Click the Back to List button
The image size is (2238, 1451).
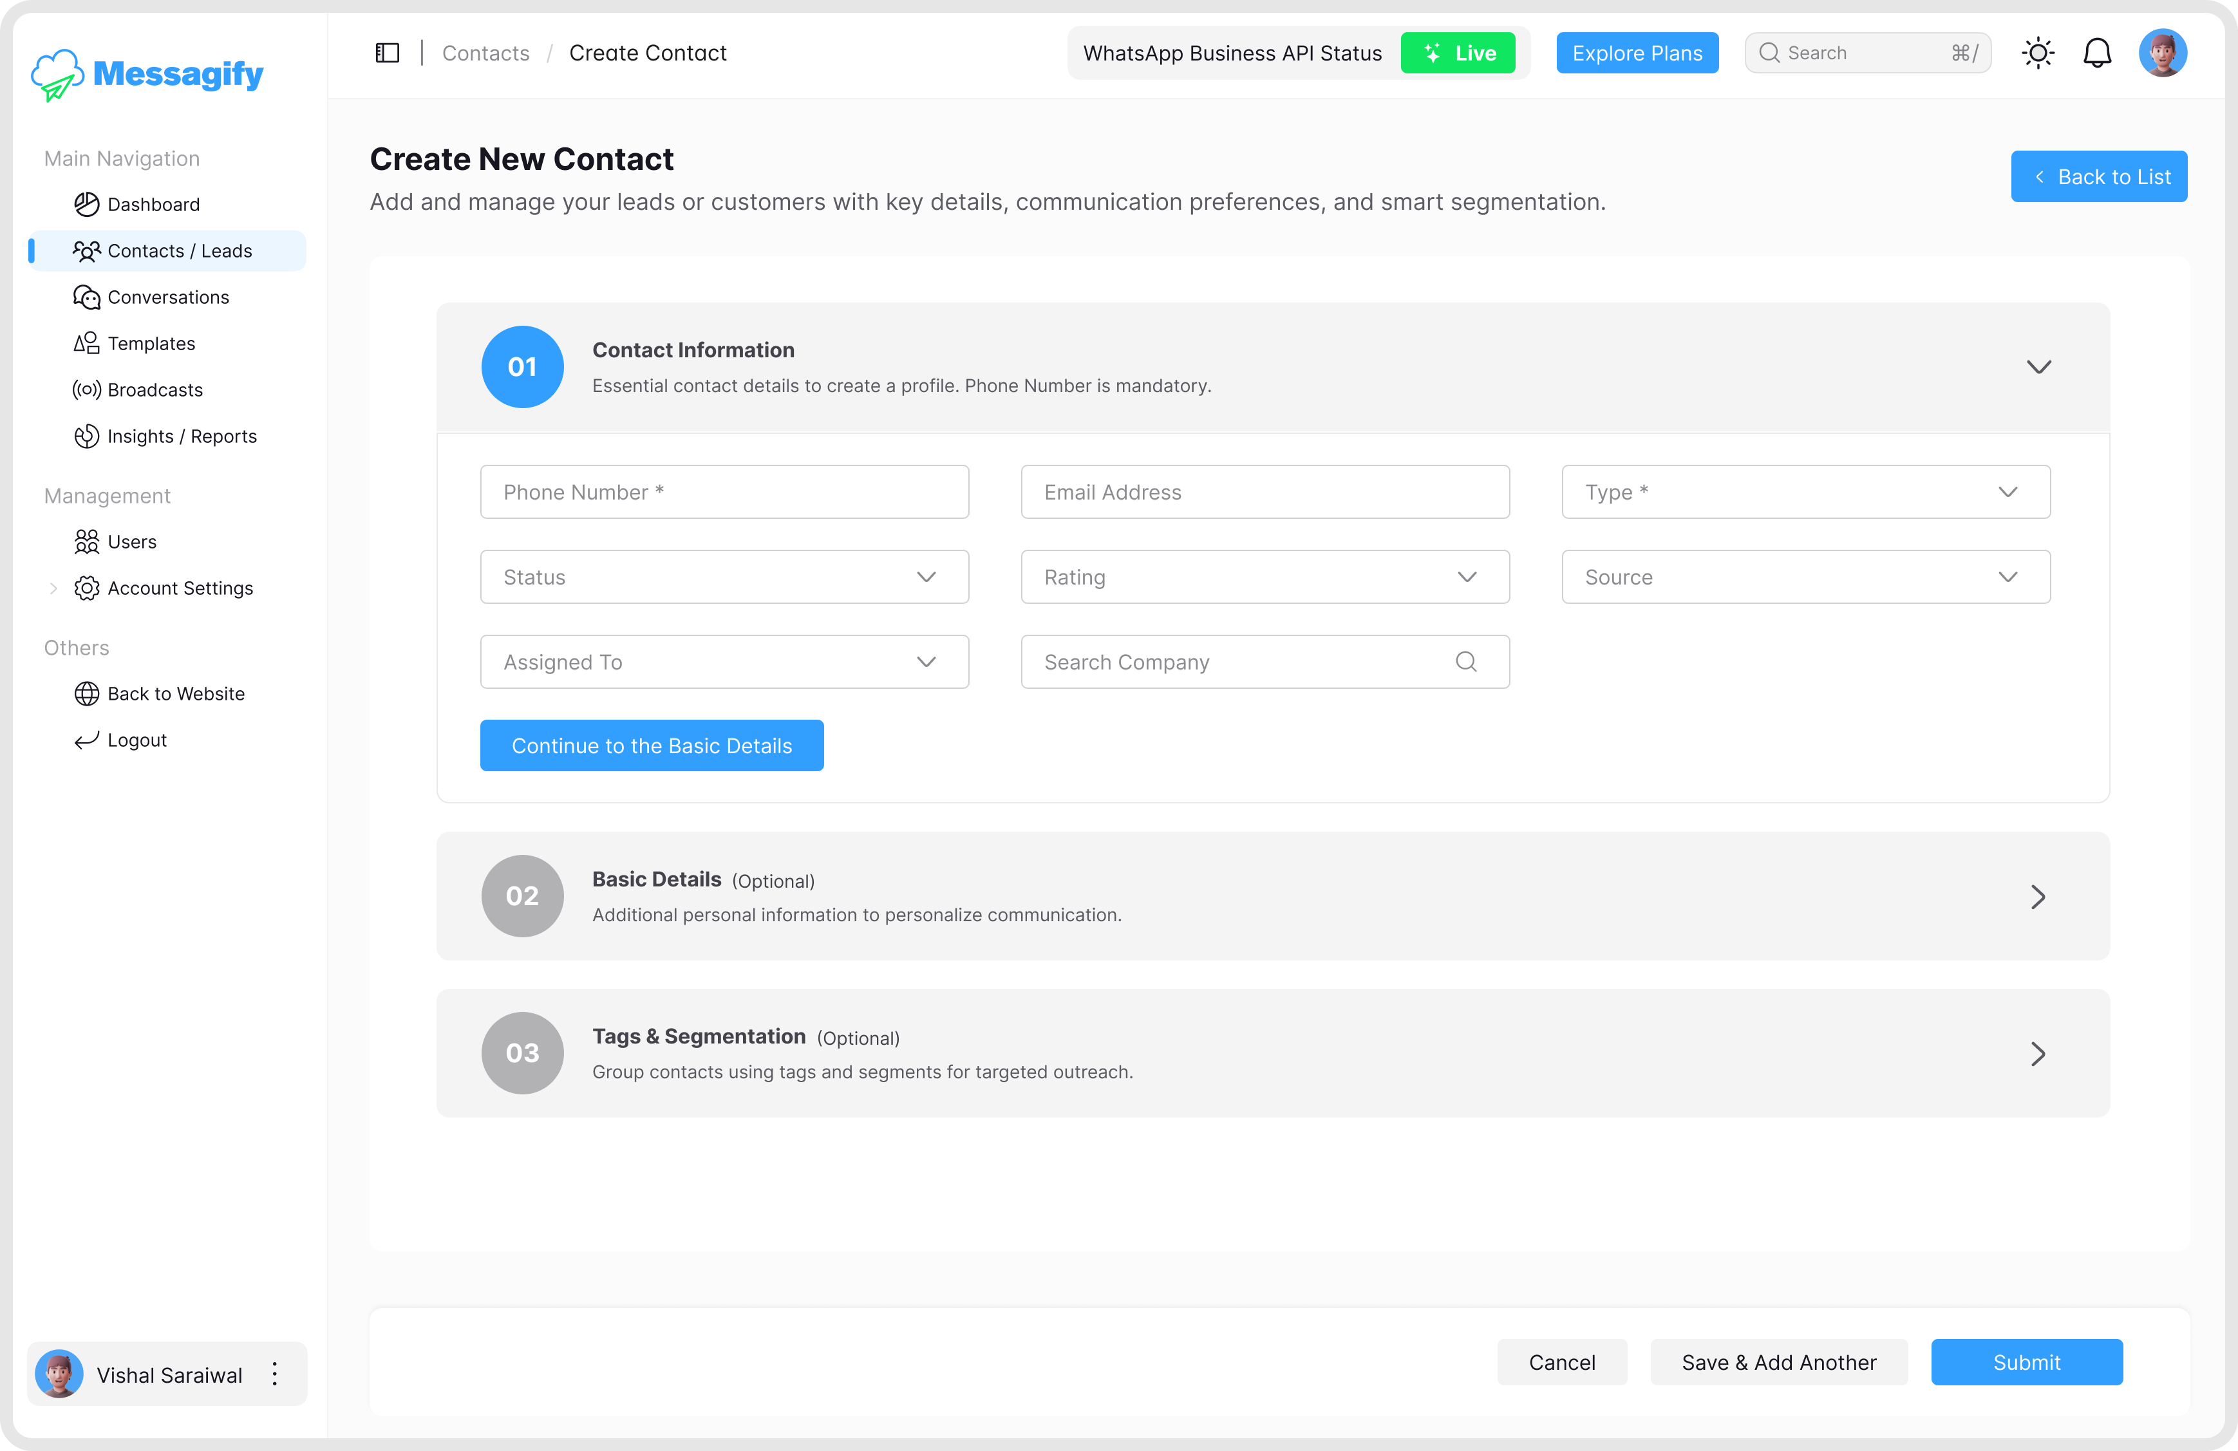pos(2098,177)
